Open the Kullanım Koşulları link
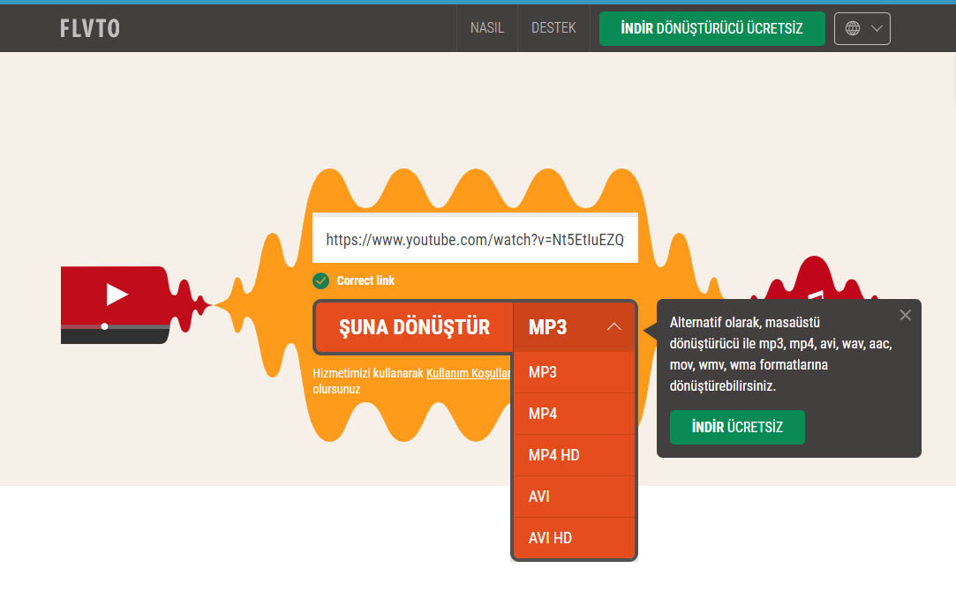The image size is (956, 598). pos(469,373)
